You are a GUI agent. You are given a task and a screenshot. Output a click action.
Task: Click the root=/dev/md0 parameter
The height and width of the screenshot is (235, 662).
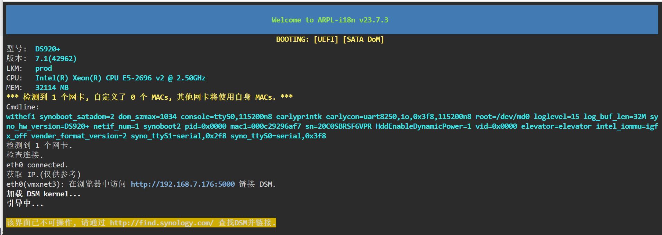click(502, 117)
